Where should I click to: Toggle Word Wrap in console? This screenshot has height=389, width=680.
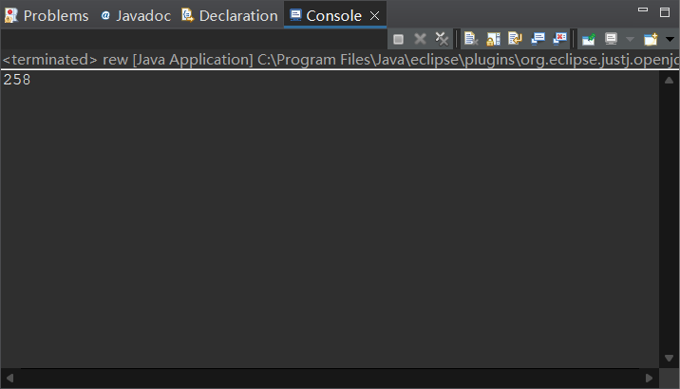[x=515, y=39]
